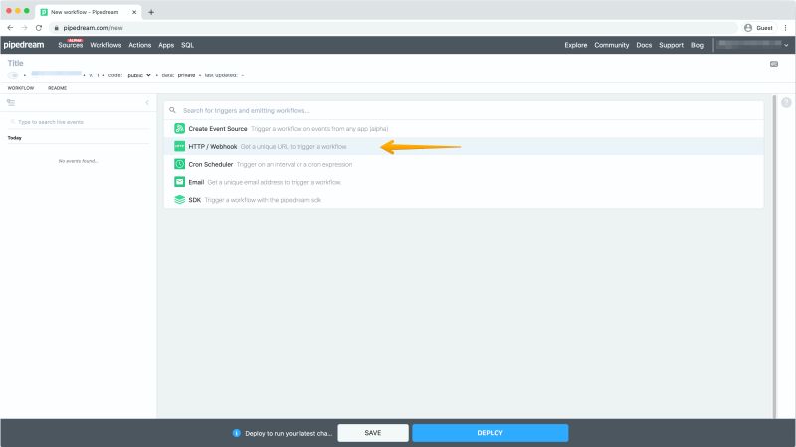Click the keyboard shortcuts icon
This screenshot has width=796, height=447.
tap(774, 64)
